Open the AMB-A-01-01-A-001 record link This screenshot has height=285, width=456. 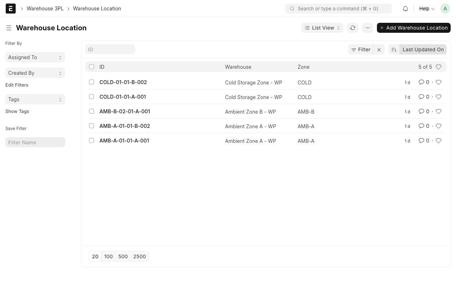124,141
